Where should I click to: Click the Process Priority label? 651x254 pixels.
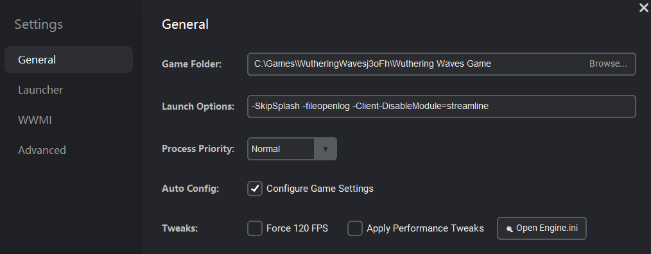pos(198,149)
